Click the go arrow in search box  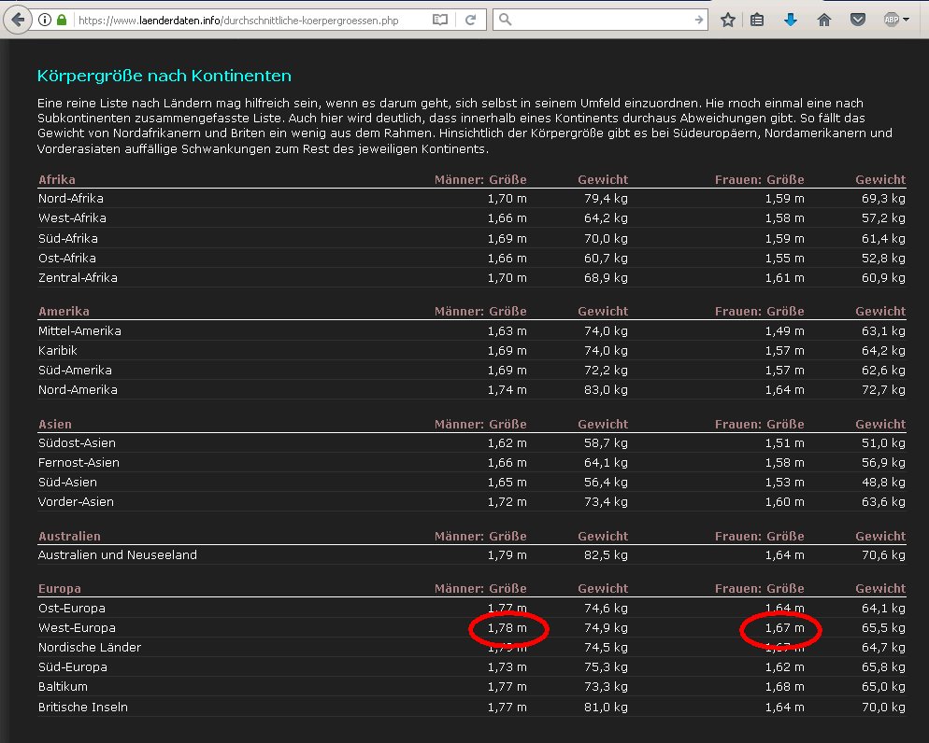(x=699, y=20)
